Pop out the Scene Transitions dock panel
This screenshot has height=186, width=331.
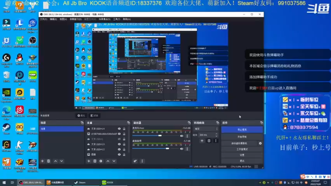(x=218, y=123)
